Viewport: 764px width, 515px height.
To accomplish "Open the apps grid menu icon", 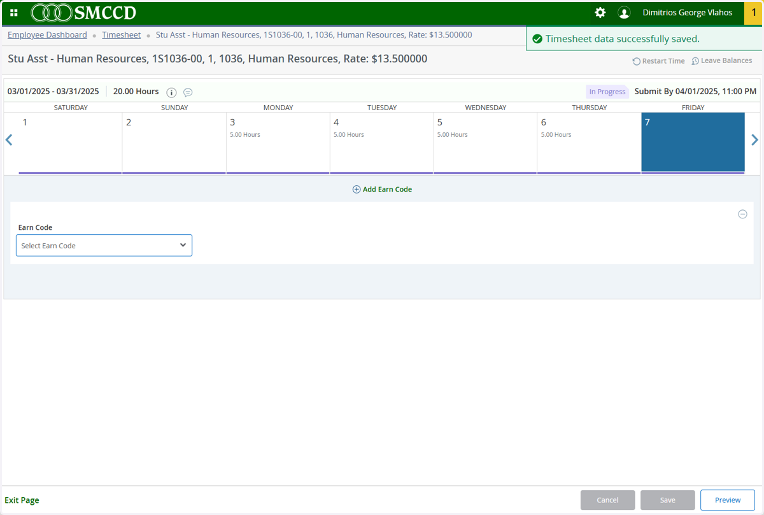I will [x=14, y=13].
